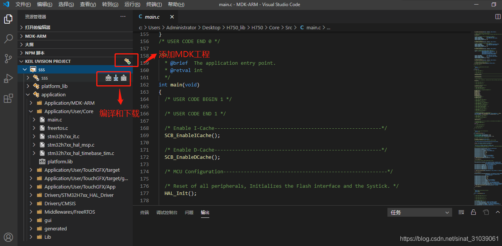Switch to the 调试控制台 panel tab
This screenshot has width=502, height=246.
(167, 212)
